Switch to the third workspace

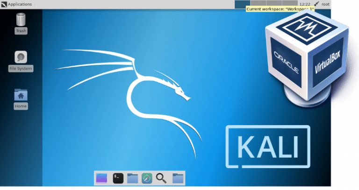pos(274,3)
